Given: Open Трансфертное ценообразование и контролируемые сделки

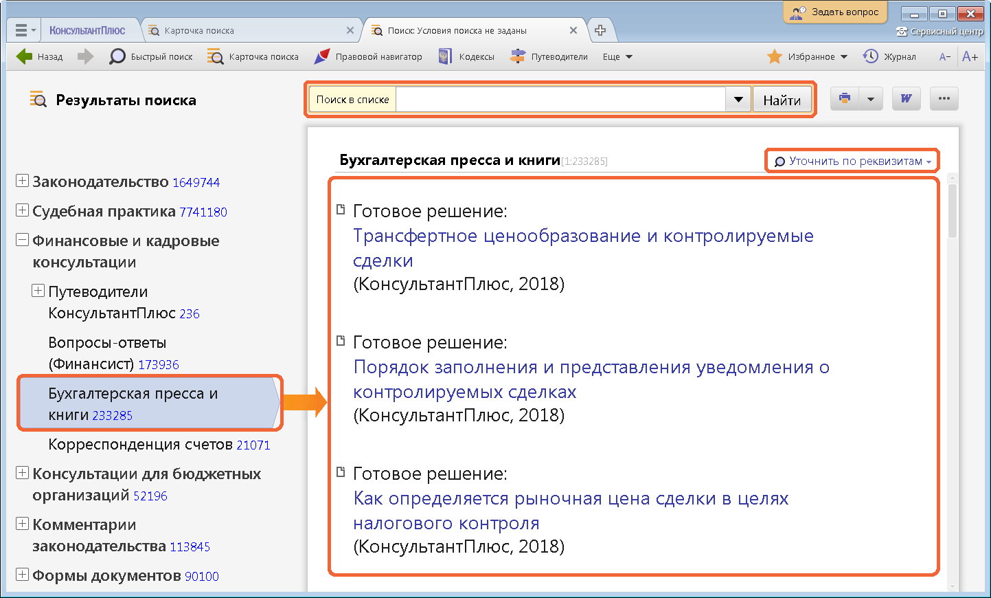Looking at the screenshot, I should pyautogui.click(x=583, y=248).
